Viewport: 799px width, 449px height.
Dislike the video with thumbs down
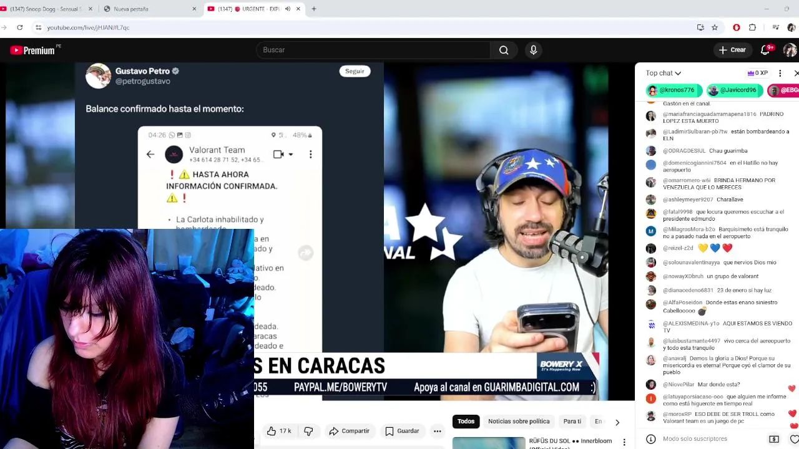[x=308, y=431]
